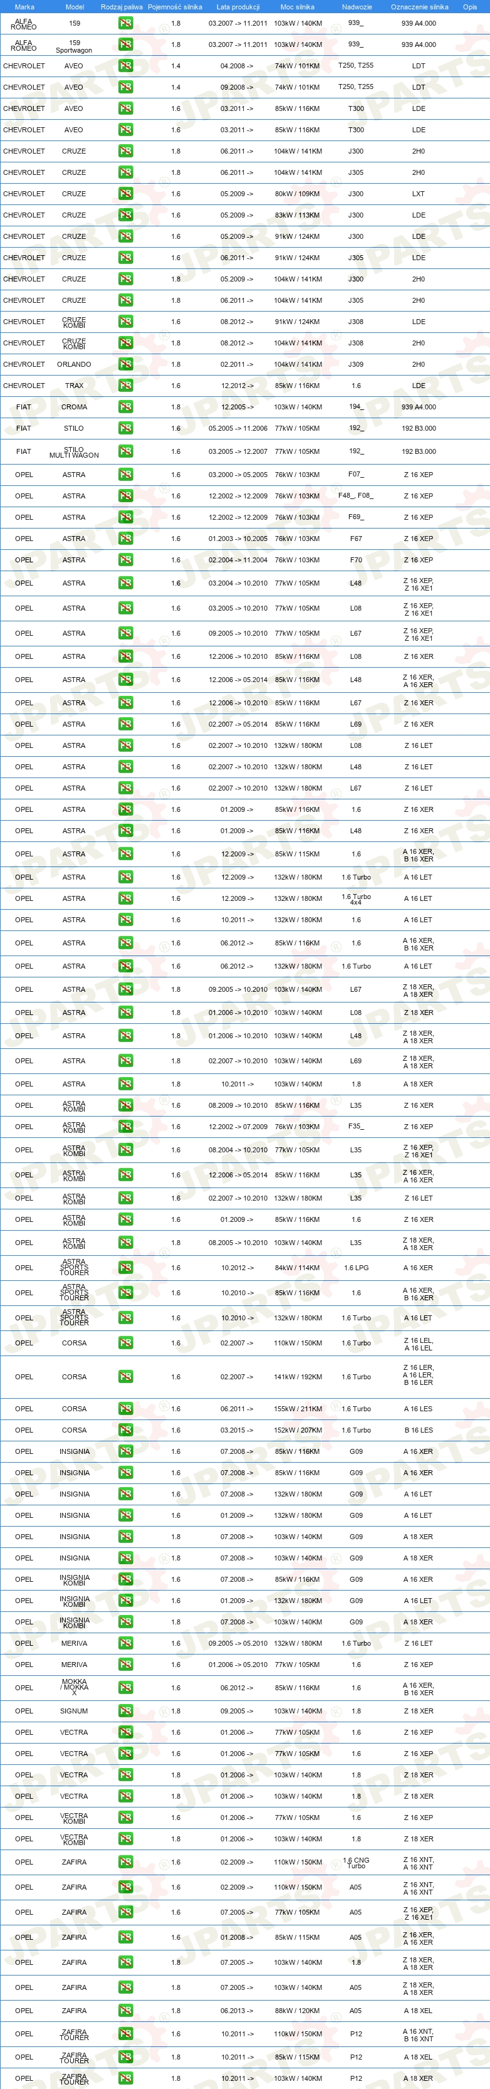
Task: Click fuel icon in Meriva Z 16 XEP row
Action: (x=125, y=1664)
